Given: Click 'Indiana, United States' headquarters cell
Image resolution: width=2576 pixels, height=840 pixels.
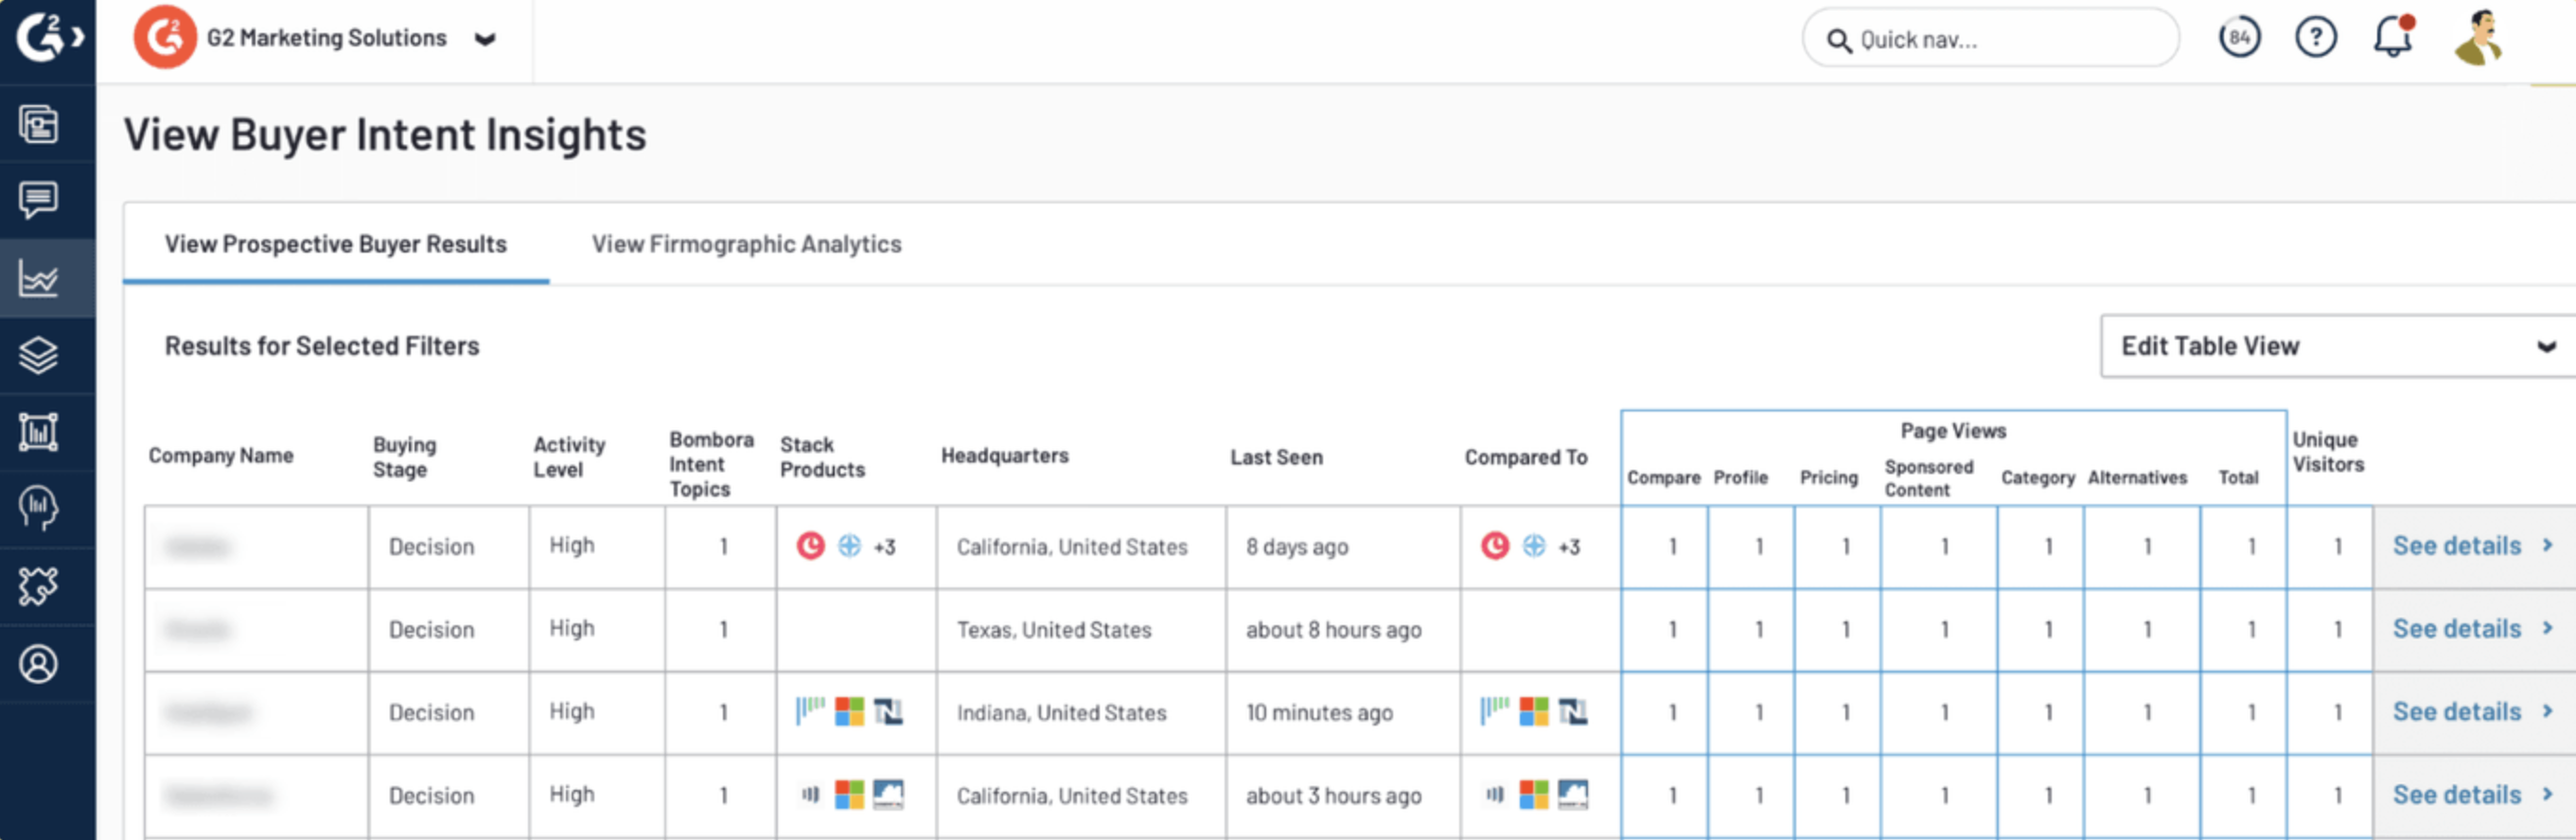Looking at the screenshot, I should (1061, 713).
